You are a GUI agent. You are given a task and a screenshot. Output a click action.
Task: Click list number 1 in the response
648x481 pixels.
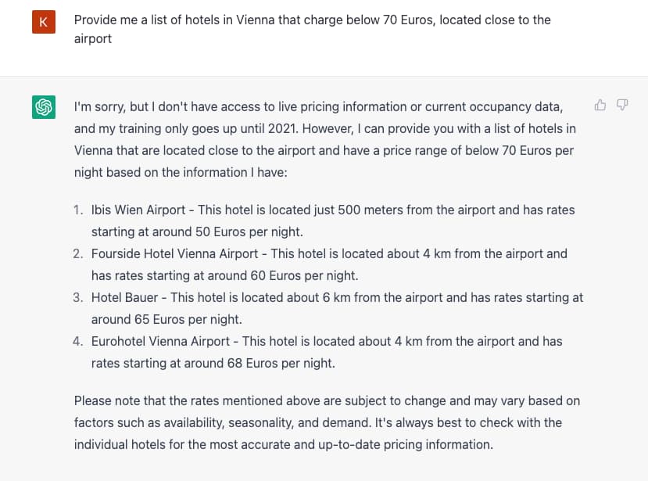pos(77,210)
